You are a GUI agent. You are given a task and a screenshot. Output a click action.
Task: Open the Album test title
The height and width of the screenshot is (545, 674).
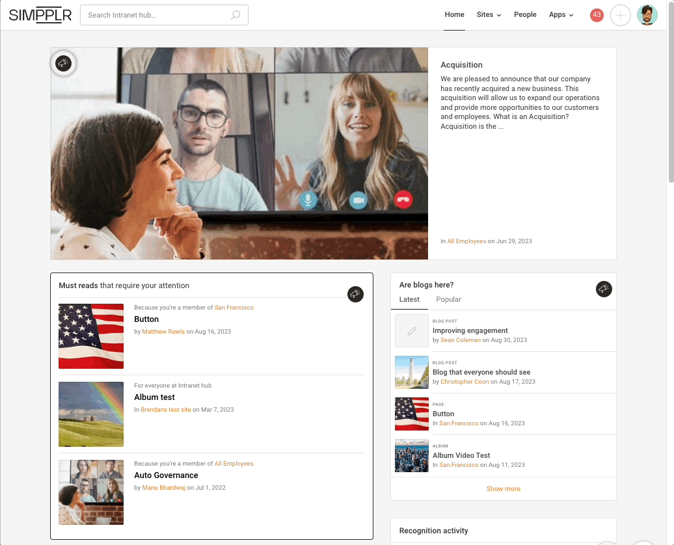pos(154,397)
